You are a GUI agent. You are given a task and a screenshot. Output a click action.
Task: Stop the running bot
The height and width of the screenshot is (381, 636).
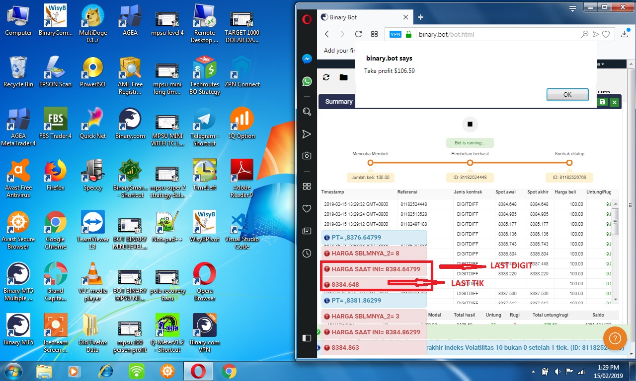470,124
